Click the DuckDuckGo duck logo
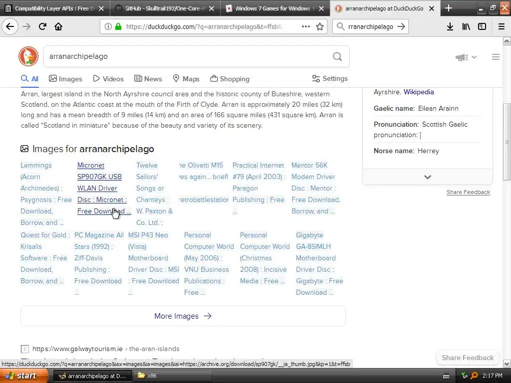Screen dimensions: 511x383 [28, 56]
